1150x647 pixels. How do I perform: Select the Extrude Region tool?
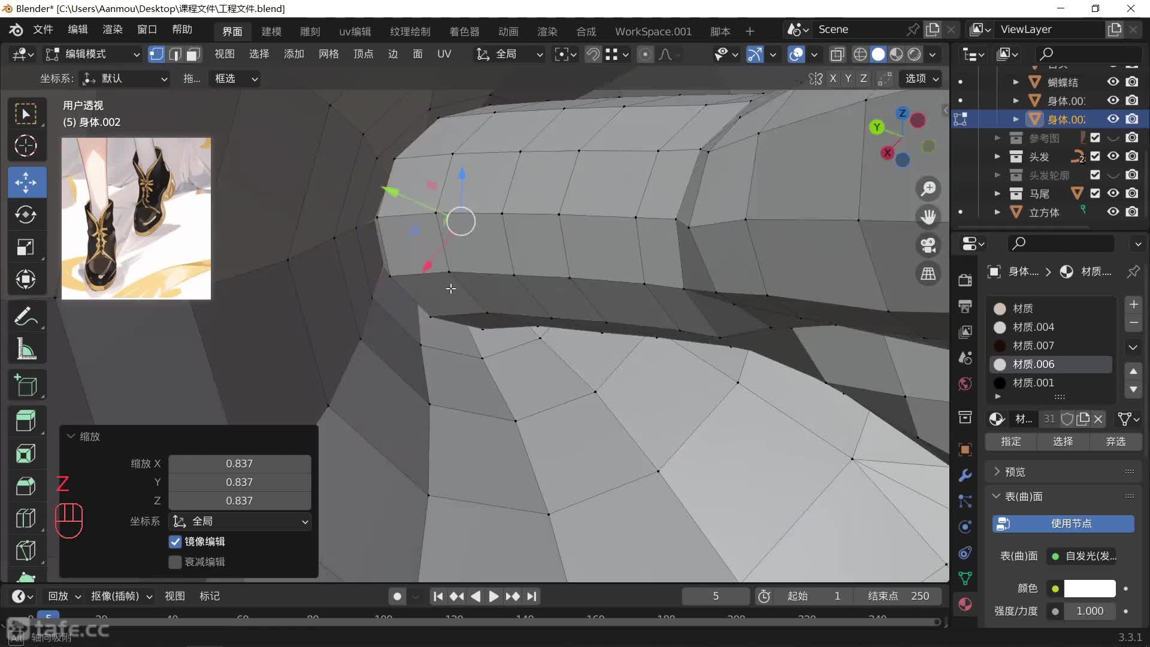[26, 421]
